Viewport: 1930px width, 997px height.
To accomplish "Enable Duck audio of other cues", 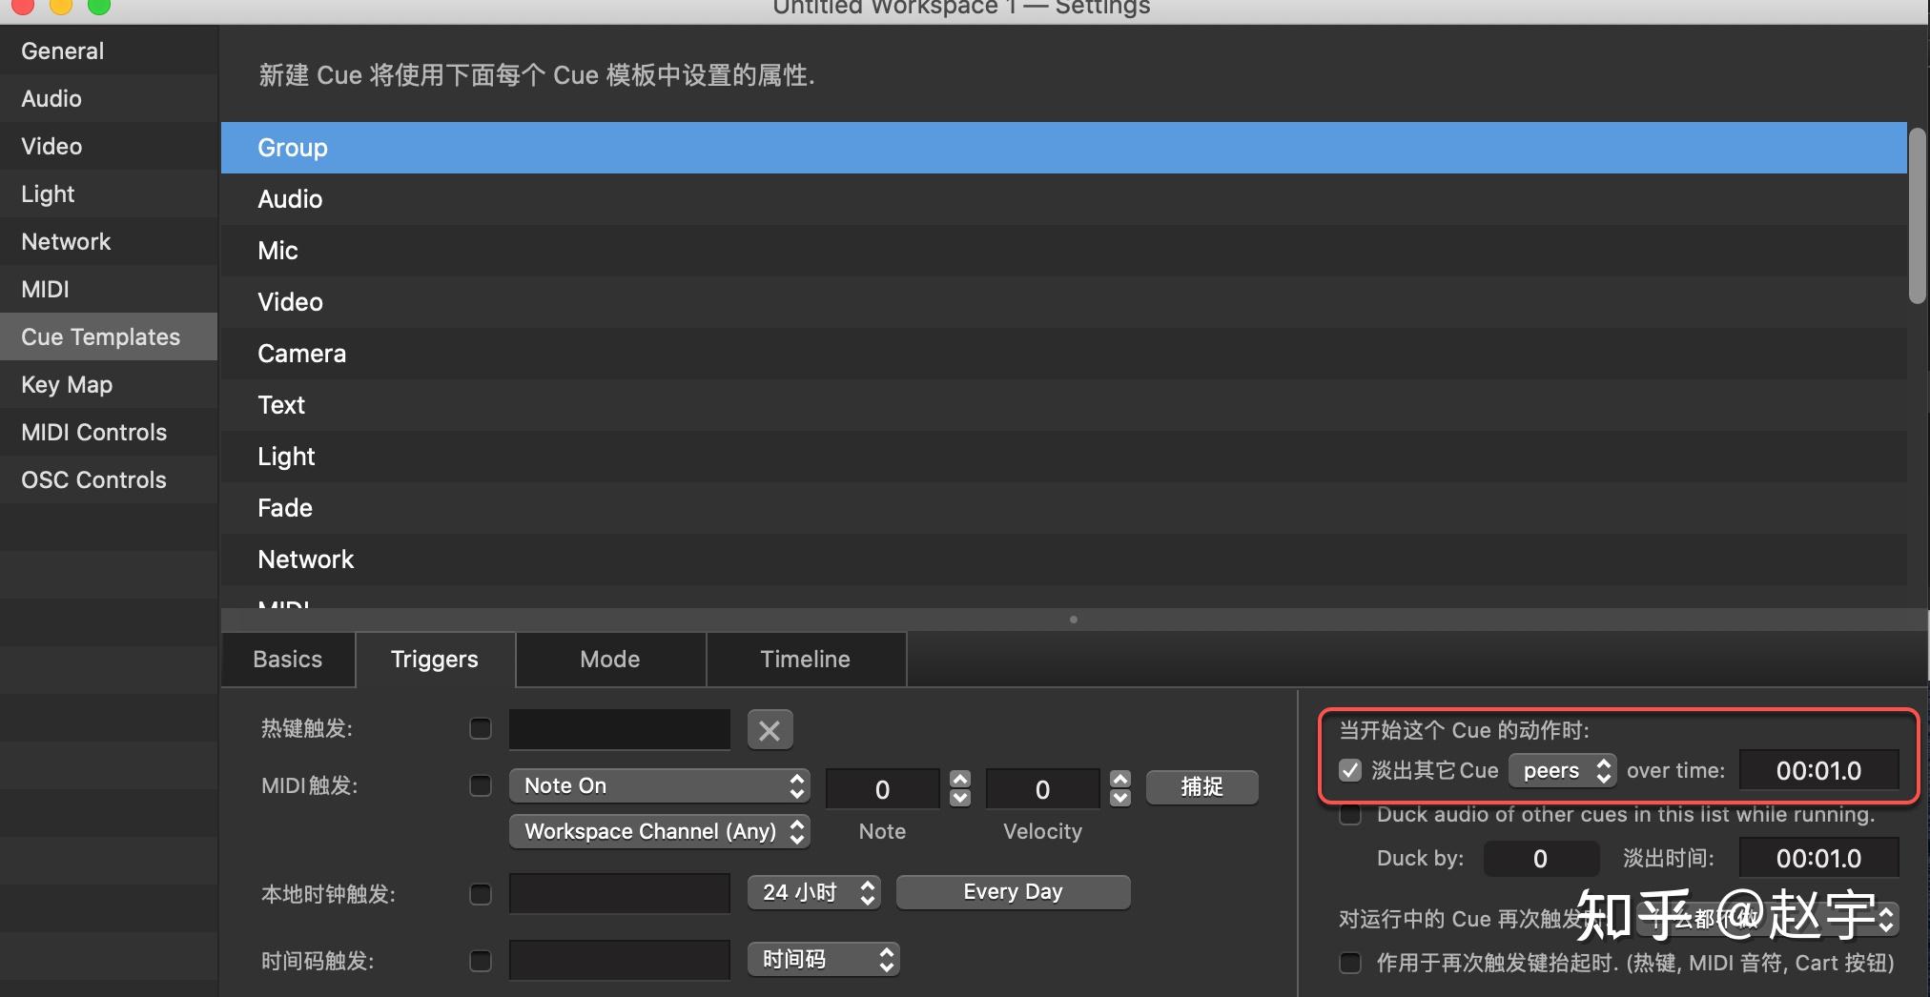I will (x=1351, y=814).
